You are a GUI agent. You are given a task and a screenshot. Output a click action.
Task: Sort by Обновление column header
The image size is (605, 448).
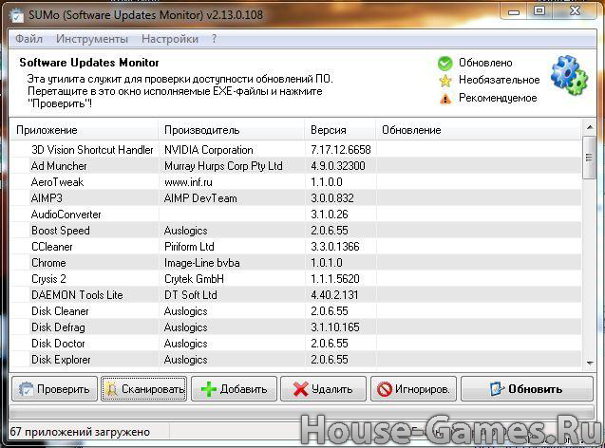(479, 130)
